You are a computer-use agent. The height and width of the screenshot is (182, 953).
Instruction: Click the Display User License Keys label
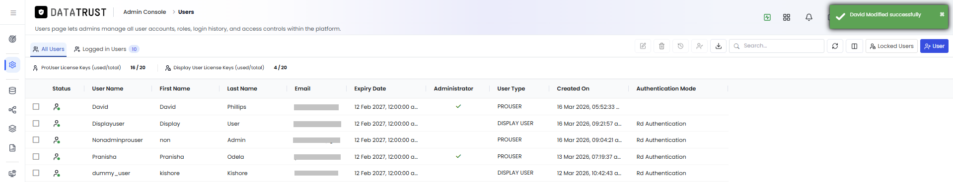point(219,68)
